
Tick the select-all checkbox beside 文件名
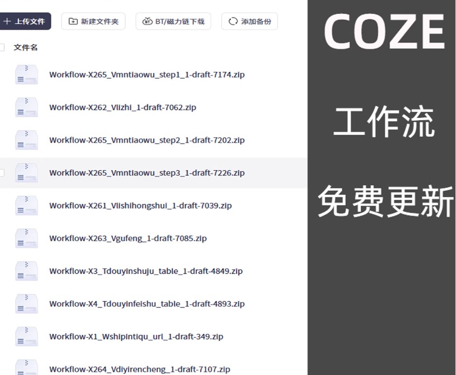click(2, 47)
